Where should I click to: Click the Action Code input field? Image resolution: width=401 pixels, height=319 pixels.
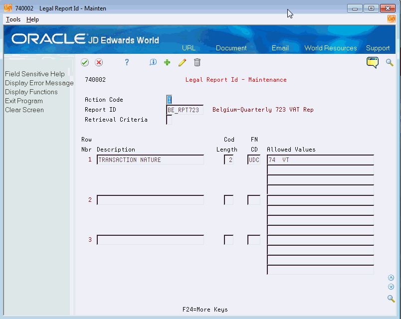click(169, 99)
